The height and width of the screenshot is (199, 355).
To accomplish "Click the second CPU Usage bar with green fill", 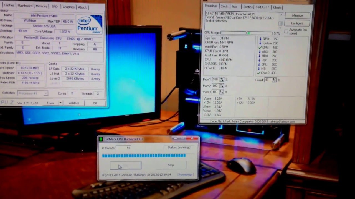I will pos(259,33).
